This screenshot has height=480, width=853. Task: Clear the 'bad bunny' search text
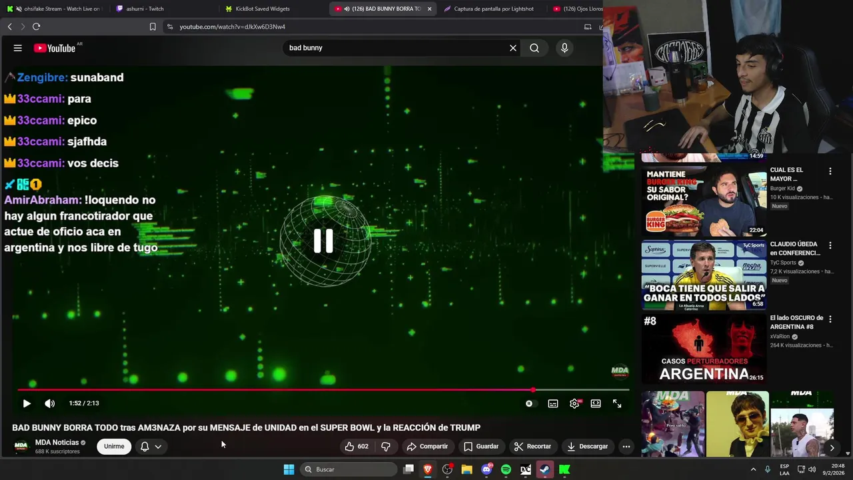click(x=513, y=48)
